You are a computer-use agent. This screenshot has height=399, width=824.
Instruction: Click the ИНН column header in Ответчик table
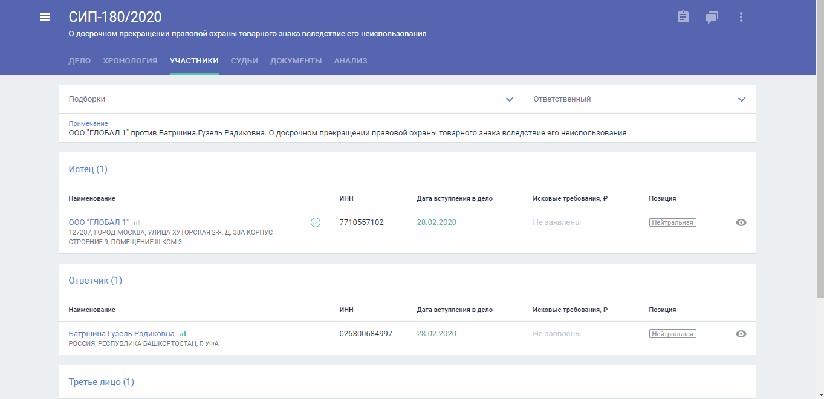346,310
